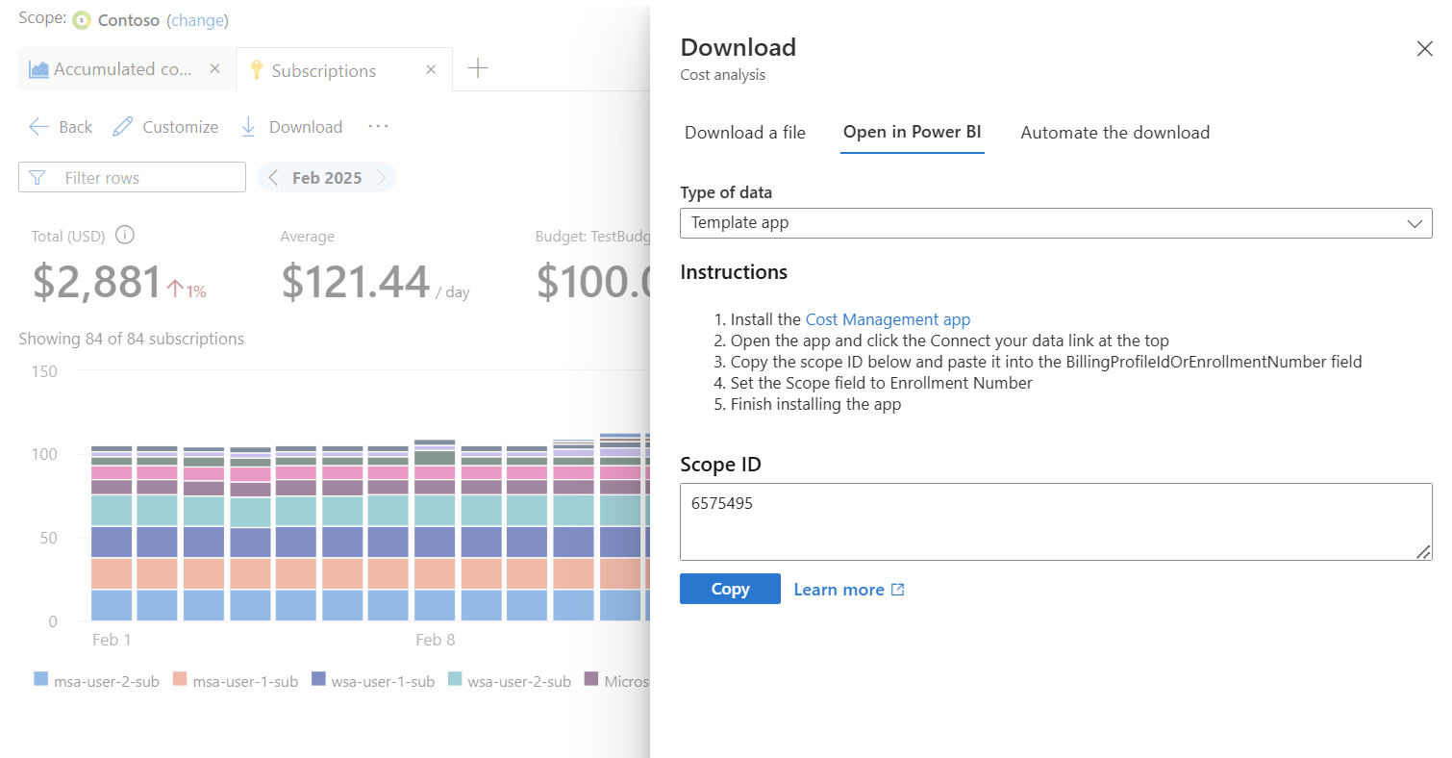The height and width of the screenshot is (758, 1452).
Task: Open the Type of data dropdown
Action: click(x=1414, y=222)
